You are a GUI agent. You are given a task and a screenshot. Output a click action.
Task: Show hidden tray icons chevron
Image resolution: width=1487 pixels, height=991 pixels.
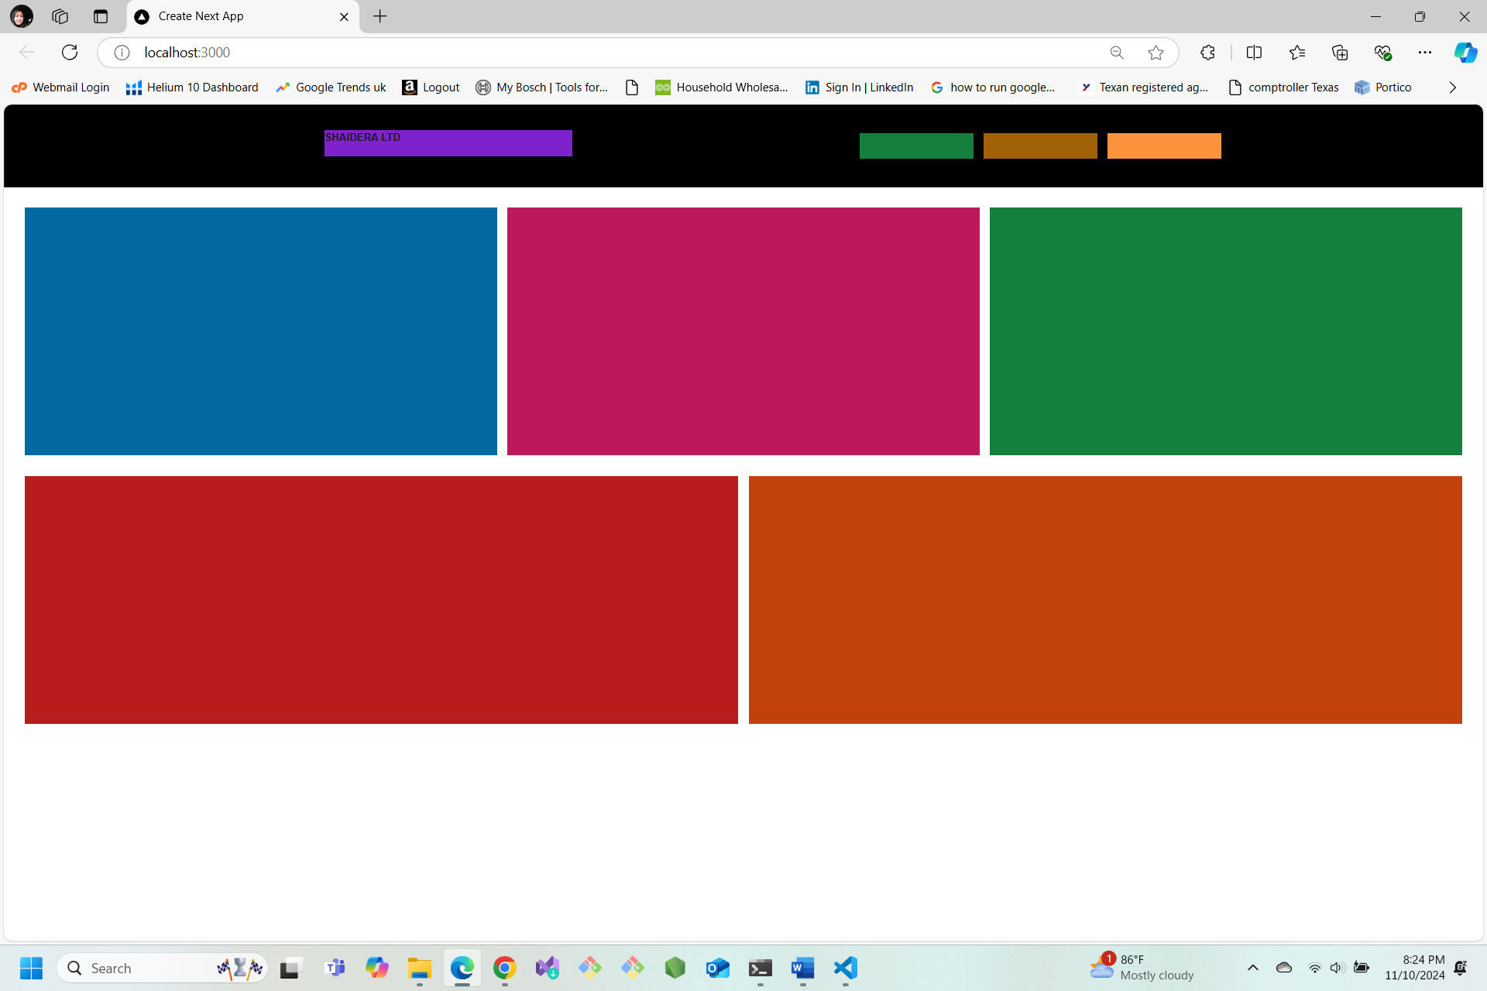click(1253, 968)
